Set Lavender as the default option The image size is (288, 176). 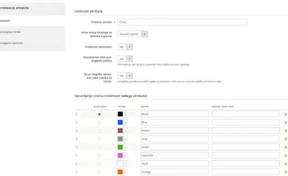(99, 156)
